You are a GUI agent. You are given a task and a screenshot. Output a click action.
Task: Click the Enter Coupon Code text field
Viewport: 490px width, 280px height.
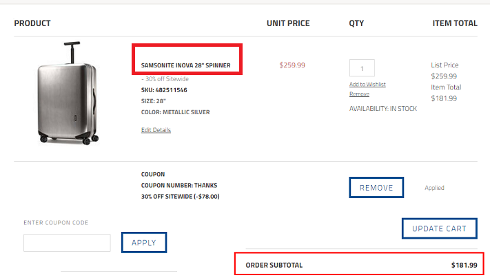click(x=67, y=243)
